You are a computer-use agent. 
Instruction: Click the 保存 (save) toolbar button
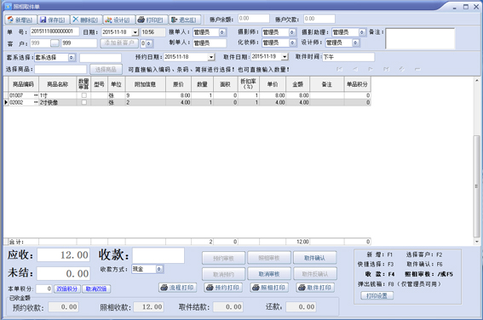tap(54, 20)
